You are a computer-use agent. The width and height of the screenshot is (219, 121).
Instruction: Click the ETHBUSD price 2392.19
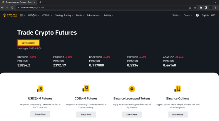coord(59,65)
